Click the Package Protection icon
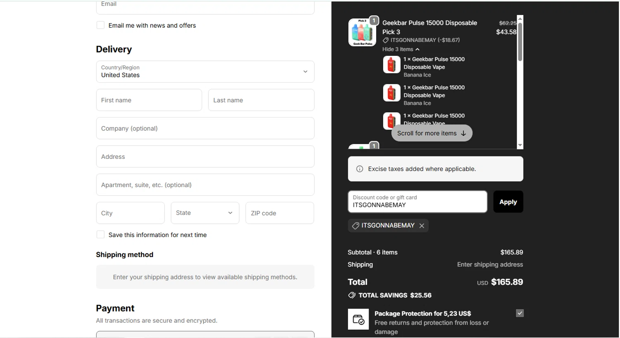 click(x=358, y=319)
